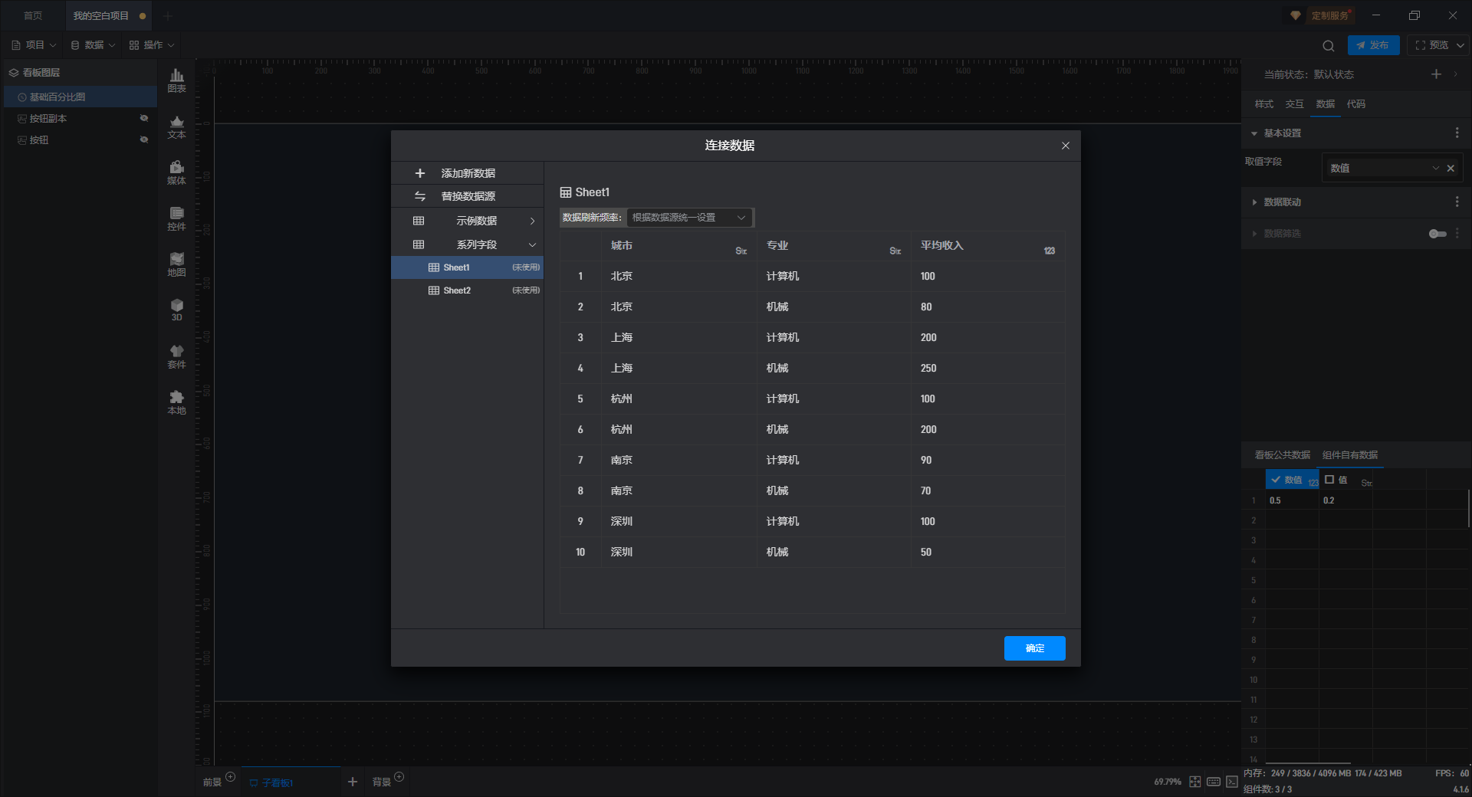The width and height of the screenshot is (1472, 797).
Task: Open the 媒体 media component panel
Action: click(176, 172)
